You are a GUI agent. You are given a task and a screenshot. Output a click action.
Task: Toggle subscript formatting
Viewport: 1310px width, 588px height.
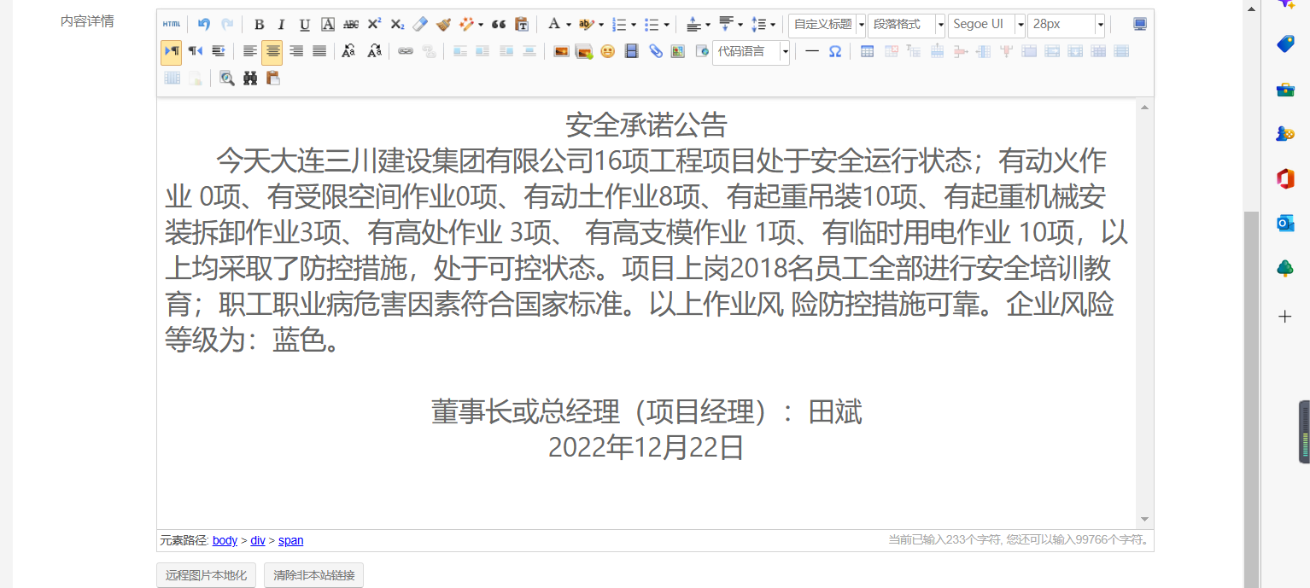(397, 24)
